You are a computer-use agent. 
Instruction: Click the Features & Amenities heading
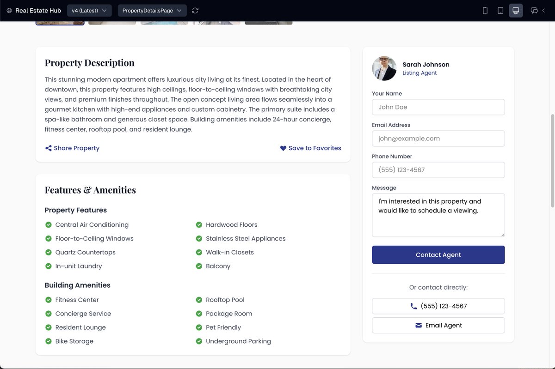tap(90, 190)
